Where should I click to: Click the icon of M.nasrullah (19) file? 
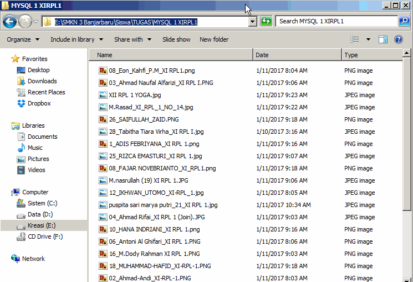[103, 180]
